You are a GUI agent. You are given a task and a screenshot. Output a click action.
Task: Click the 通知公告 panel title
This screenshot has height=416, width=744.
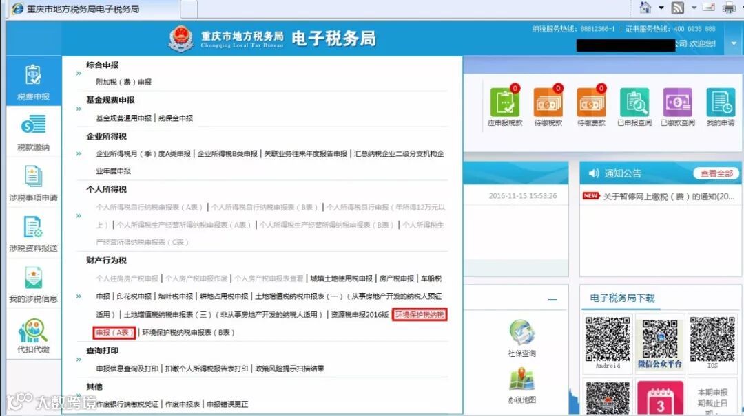click(x=623, y=173)
